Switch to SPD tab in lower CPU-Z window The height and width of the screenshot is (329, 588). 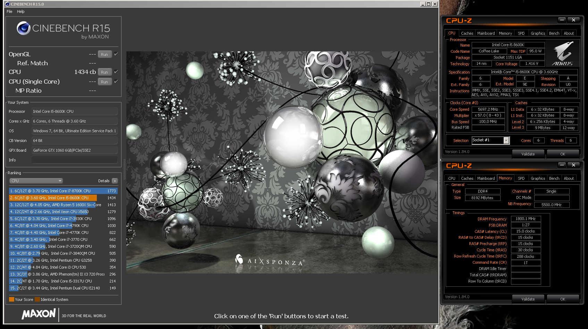click(x=521, y=178)
